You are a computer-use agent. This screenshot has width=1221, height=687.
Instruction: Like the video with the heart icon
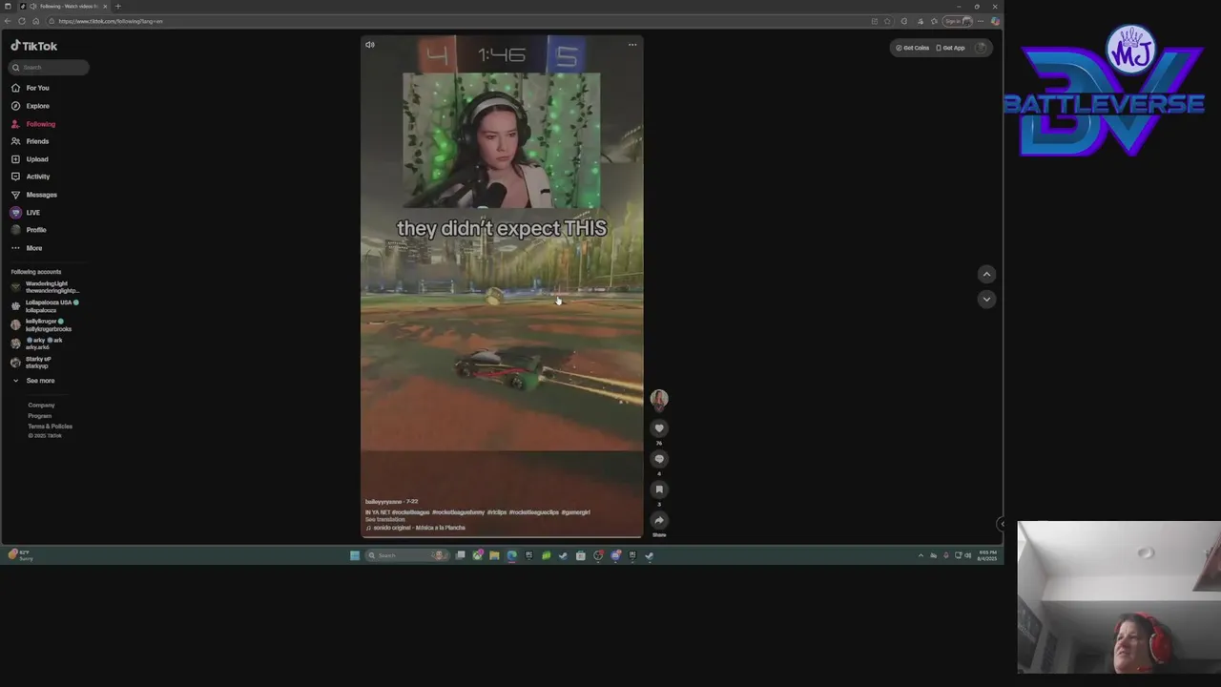pos(659,428)
